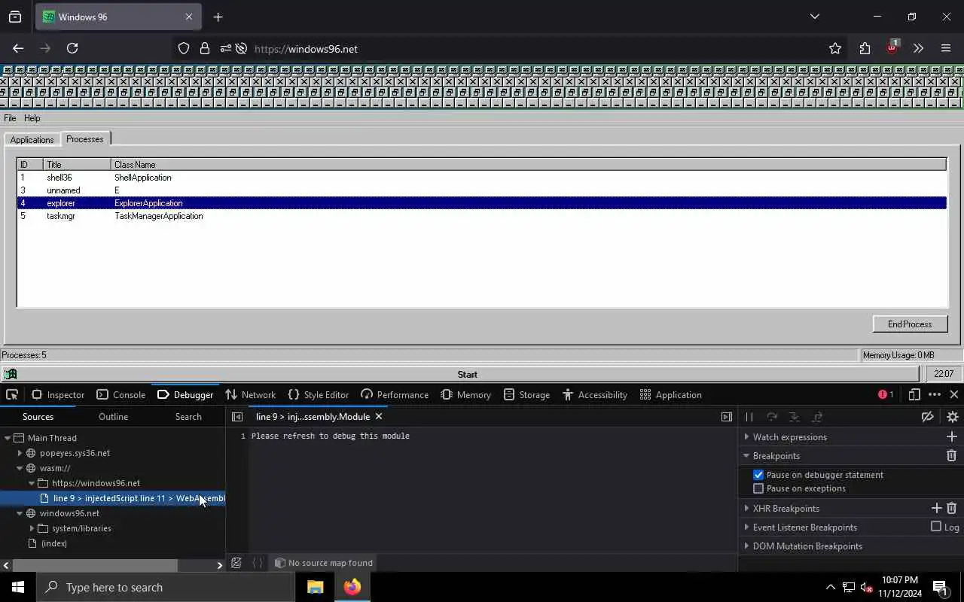Open the Inspector tab in DevTools
Image resolution: width=964 pixels, height=602 pixels.
click(58, 394)
